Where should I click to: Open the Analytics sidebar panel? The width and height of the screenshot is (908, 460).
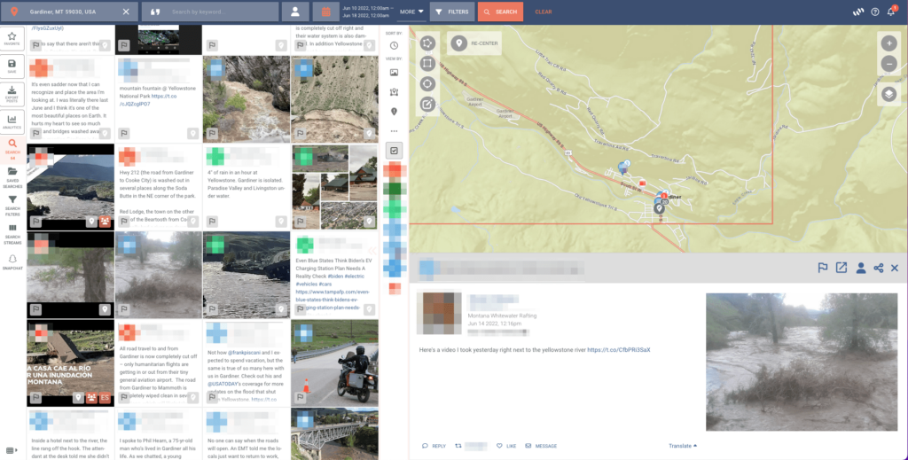pos(12,121)
